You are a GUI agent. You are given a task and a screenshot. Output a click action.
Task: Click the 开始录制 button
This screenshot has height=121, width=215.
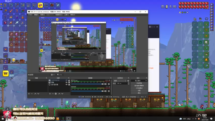tap(139, 83)
